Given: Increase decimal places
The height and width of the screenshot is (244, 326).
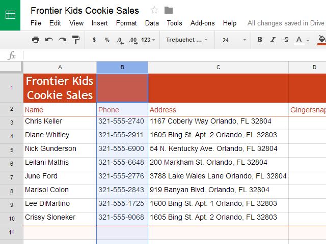Looking at the screenshot, I should click(x=133, y=40).
